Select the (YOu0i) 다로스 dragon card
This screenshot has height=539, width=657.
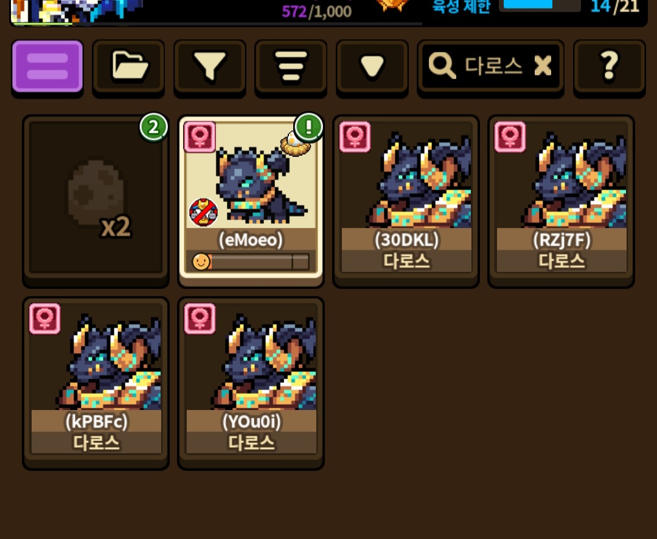[251, 383]
